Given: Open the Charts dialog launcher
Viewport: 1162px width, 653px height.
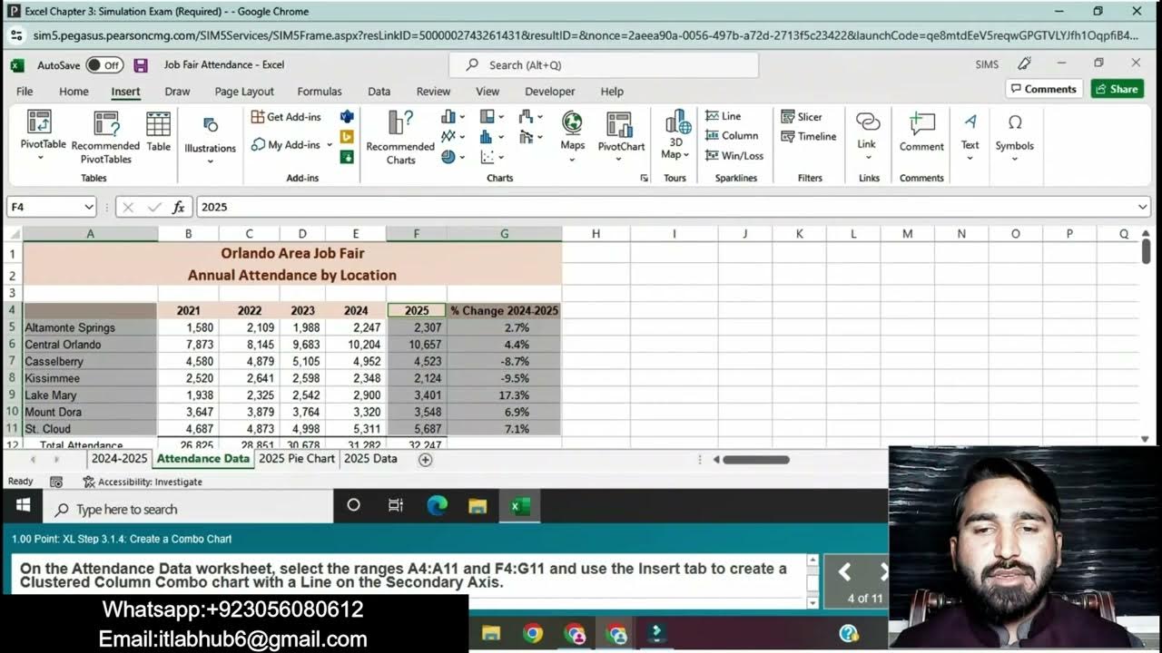Looking at the screenshot, I should (645, 178).
